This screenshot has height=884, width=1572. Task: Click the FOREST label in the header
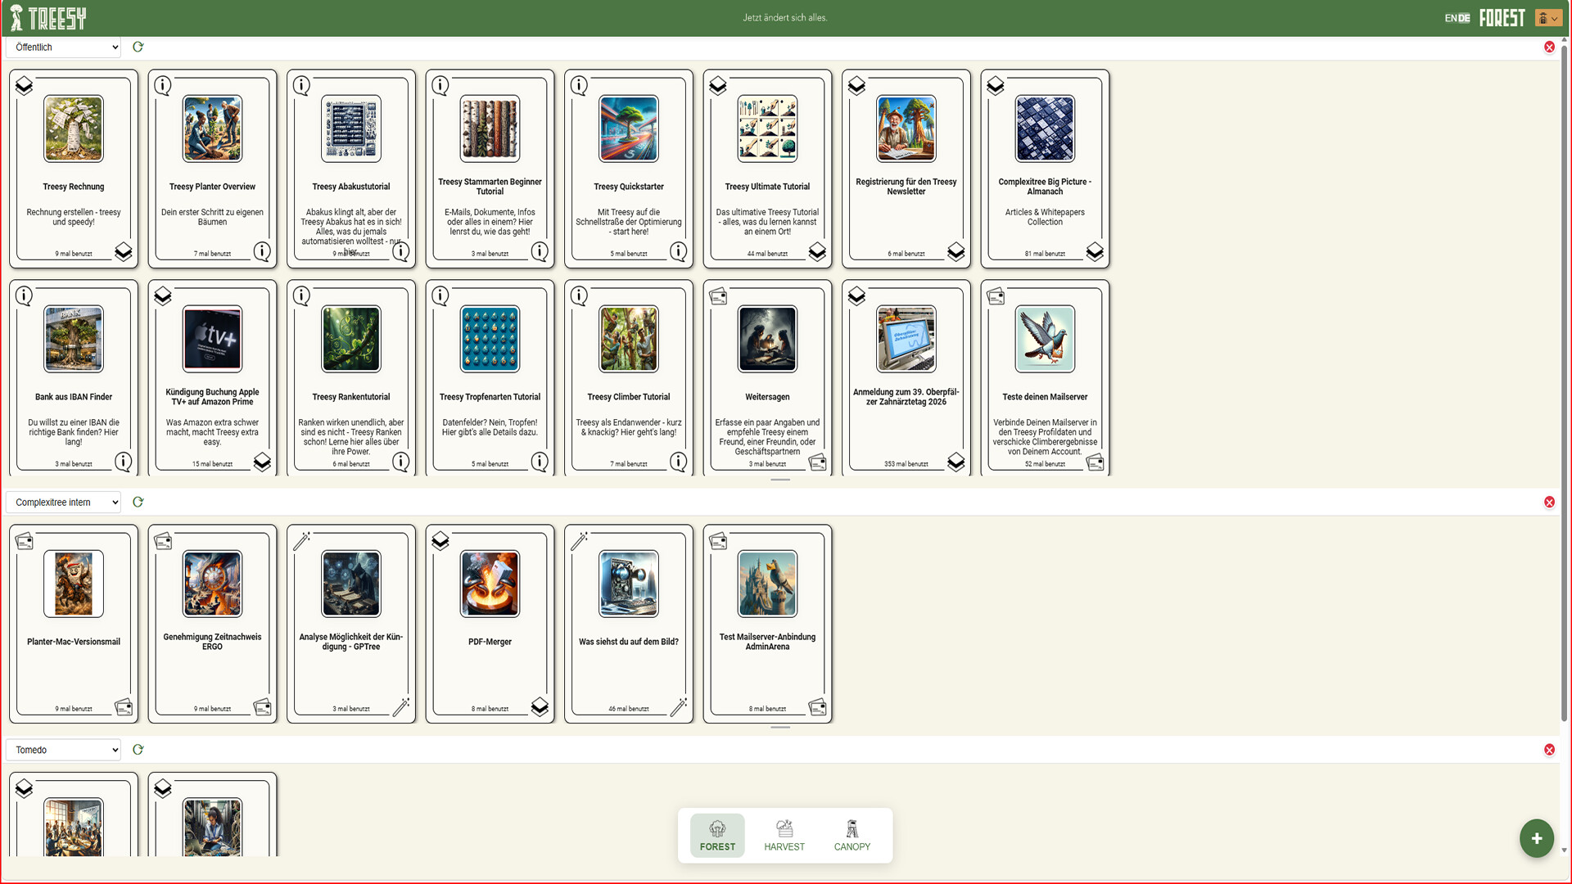[x=1502, y=18]
